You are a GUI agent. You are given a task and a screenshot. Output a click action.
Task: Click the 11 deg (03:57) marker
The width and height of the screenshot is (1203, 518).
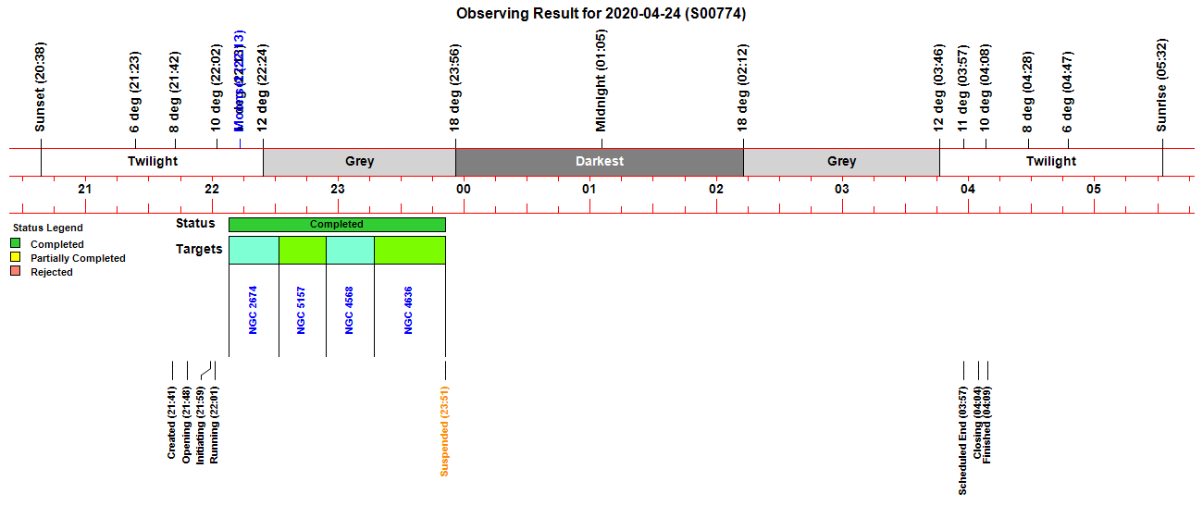962,89
